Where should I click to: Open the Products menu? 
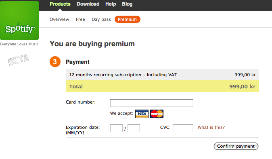(60, 4)
